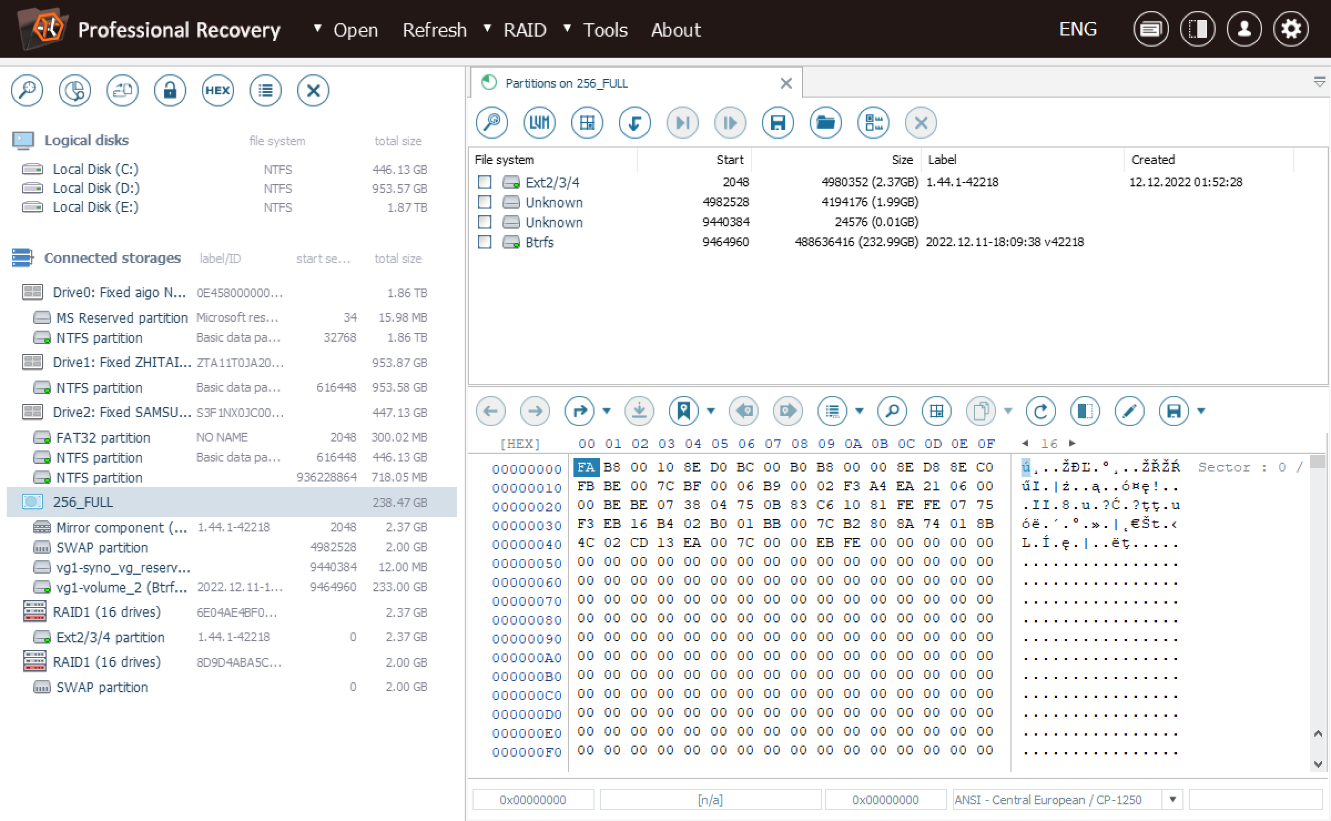Click the partition search magnifier in partitions toolbar
The height and width of the screenshot is (821, 1331).
point(492,123)
